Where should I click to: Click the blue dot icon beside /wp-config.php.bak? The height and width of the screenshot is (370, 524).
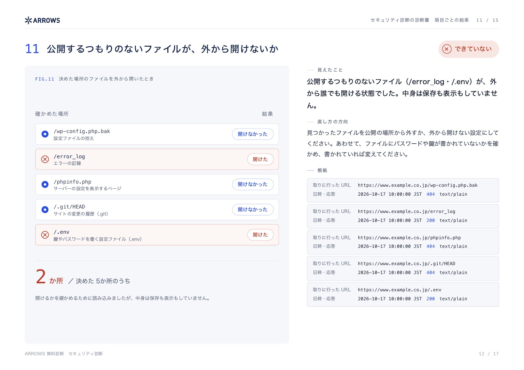point(45,134)
